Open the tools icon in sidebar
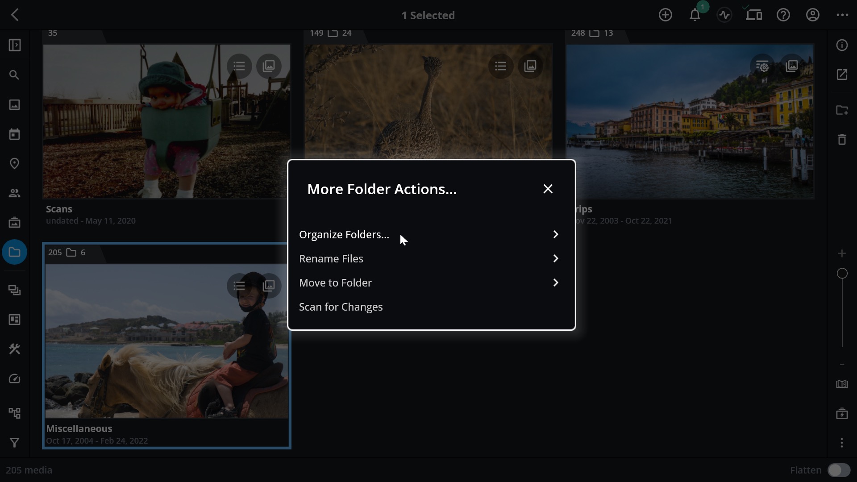857x482 pixels. [x=15, y=349]
